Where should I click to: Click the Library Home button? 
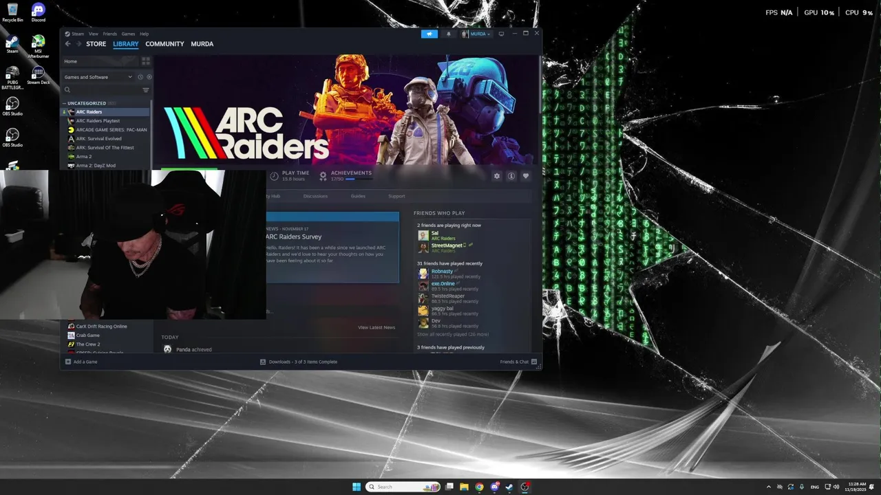click(x=100, y=61)
